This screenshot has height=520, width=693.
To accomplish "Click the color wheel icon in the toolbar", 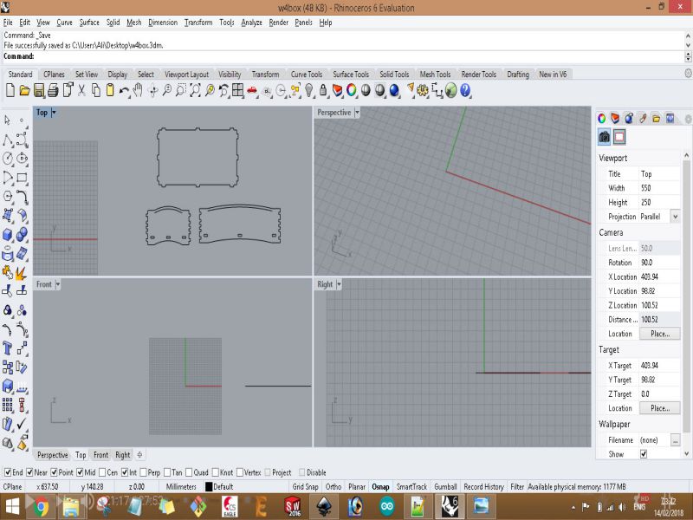I will pyautogui.click(x=352, y=91).
